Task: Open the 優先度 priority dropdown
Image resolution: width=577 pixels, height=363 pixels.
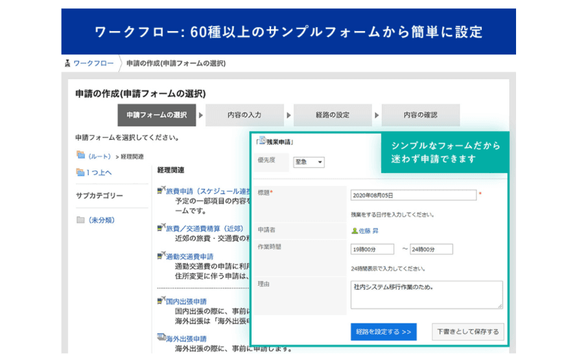Action: pos(309,162)
